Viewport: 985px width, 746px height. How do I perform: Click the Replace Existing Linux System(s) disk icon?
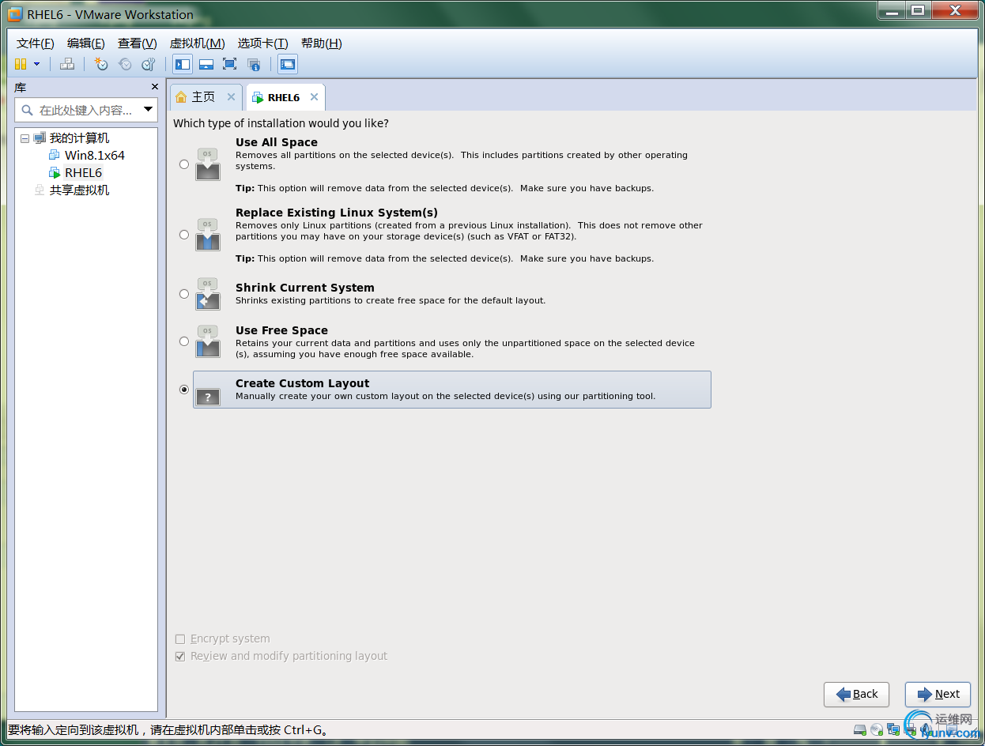(x=208, y=235)
